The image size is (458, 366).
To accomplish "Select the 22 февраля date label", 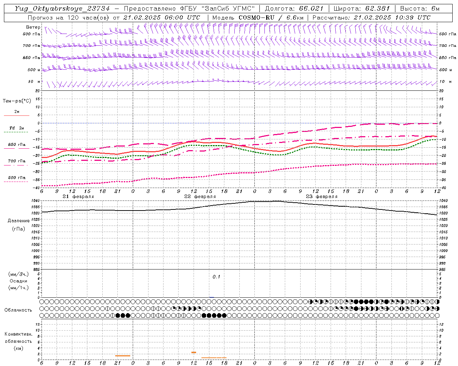I will pyautogui.click(x=200, y=197).
